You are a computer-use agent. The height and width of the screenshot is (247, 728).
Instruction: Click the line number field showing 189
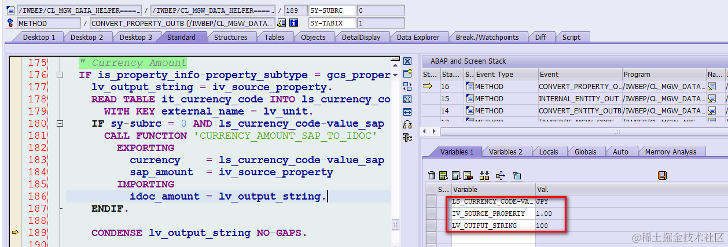pos(296,10)
